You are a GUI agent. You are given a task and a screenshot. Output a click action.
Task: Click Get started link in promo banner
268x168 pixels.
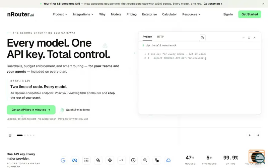tap(213, 4)
